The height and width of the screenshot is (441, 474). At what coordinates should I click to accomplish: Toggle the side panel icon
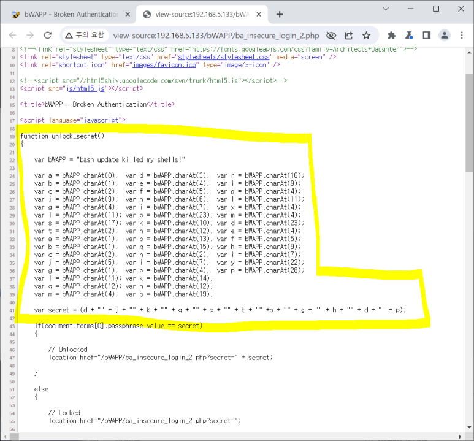pyautogui.click(x=427, y=36)
